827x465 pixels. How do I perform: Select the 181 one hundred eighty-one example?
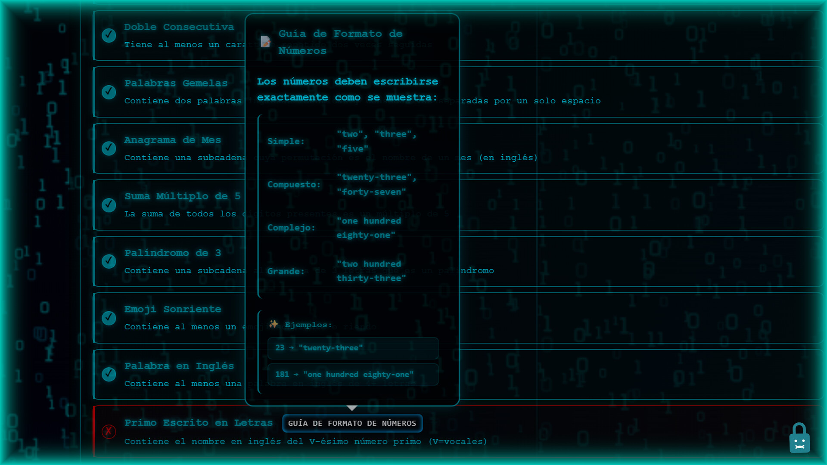point(353,375)
